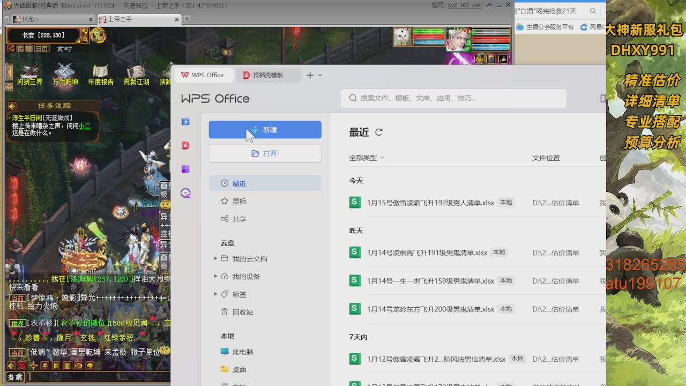Switch to the 伏念 game tab
686x386 pixels.
[x=53, y=19]
